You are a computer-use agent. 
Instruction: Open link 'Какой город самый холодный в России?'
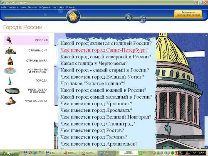(x=106, y=97)
